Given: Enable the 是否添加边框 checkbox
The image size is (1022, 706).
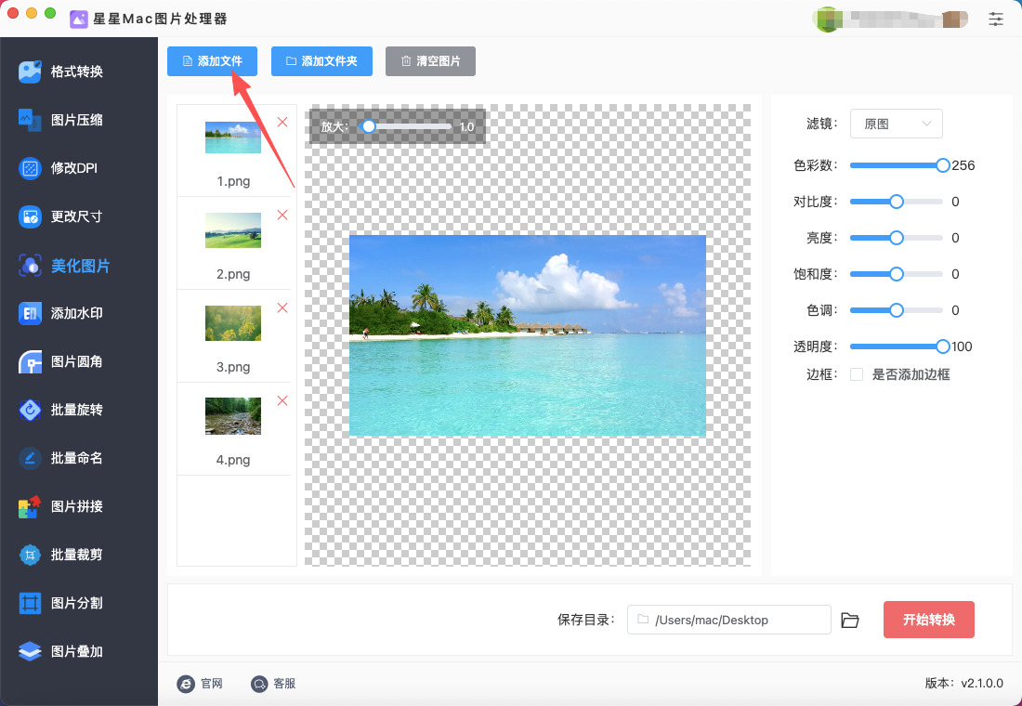Looking at the screenshot, I should (x=857, y=374).
